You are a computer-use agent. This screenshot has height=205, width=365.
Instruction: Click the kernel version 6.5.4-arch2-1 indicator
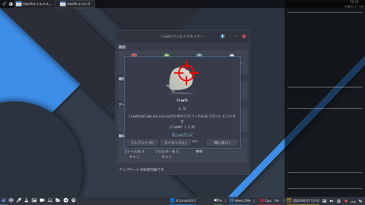pyautogui.click(x=183, y=200)
